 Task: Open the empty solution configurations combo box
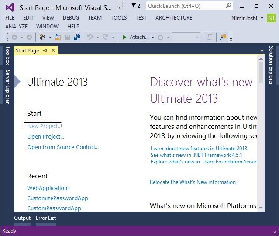[x=186, y=37]
